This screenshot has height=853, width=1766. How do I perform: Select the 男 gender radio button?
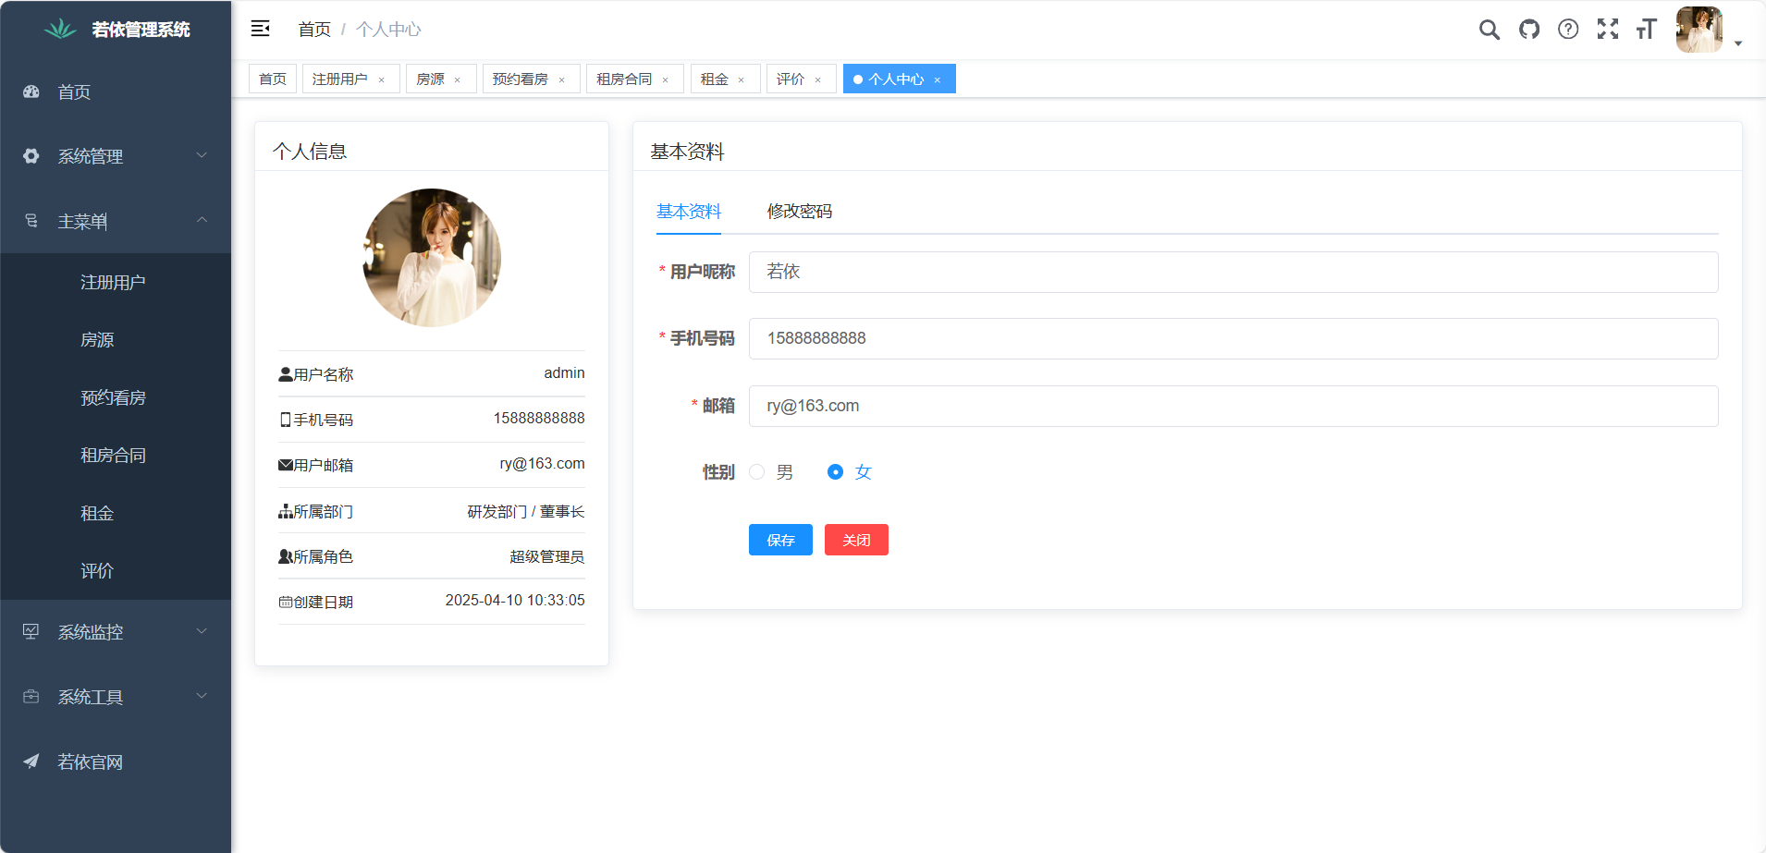click(x=757, y=471)
